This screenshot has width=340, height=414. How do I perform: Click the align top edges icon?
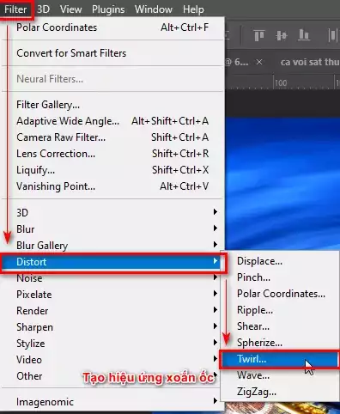point(259,35)
